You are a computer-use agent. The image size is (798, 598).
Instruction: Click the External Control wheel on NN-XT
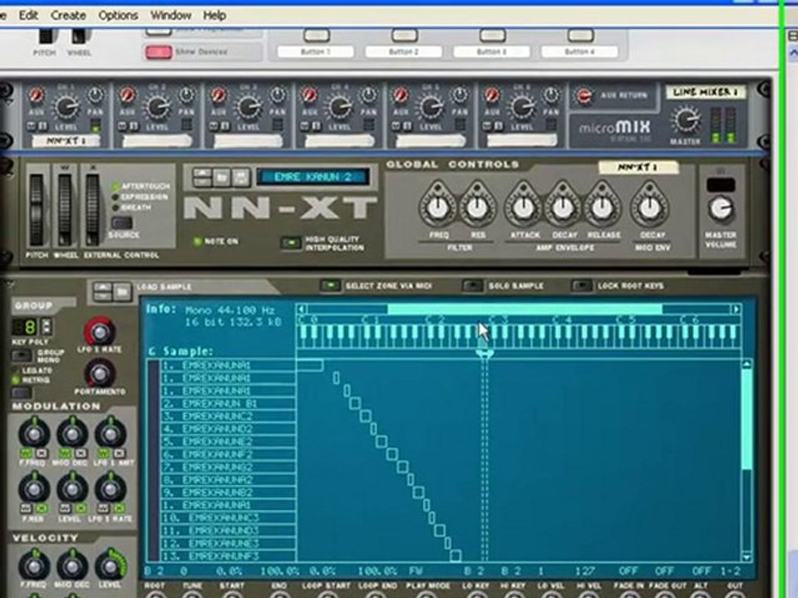[x=92, y=210]
